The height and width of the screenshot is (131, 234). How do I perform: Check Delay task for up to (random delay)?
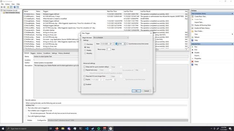click(84, 67)
